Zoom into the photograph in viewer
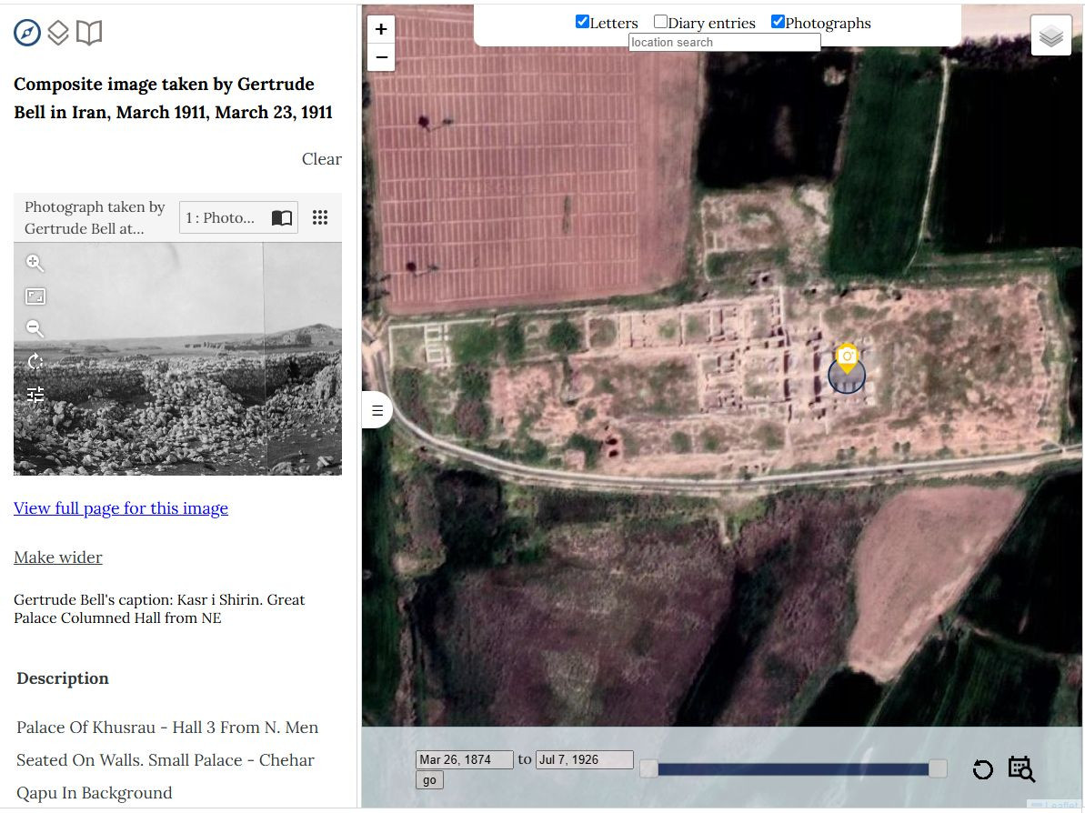This screenshot has width=1085, height=813. 35,263
